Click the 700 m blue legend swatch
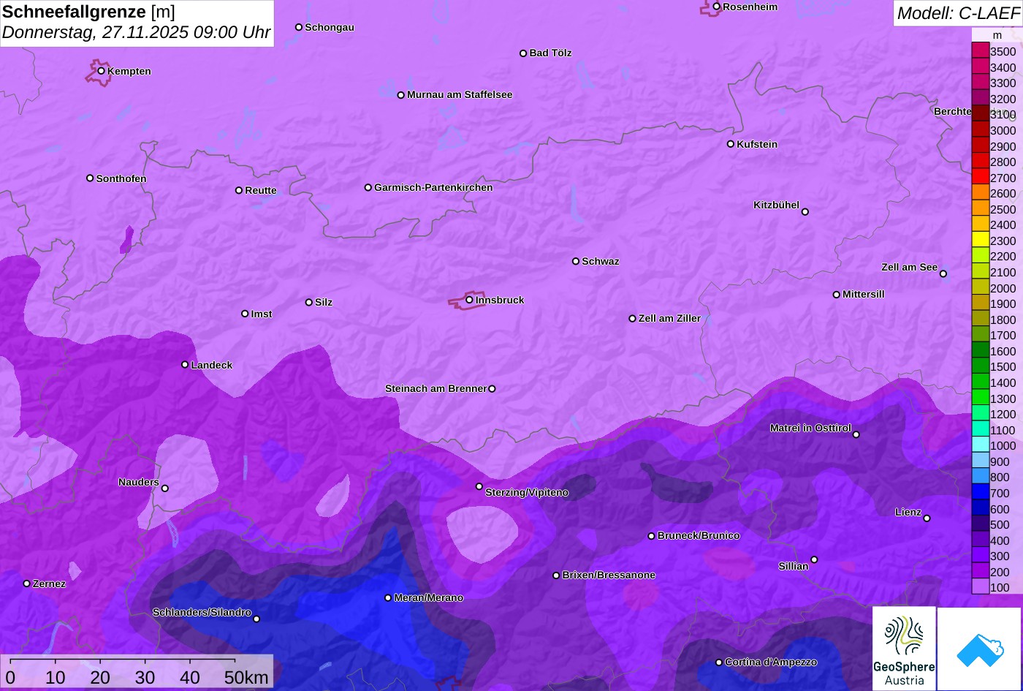This screenshot has height=691, width=1023. tap(980, 491)
